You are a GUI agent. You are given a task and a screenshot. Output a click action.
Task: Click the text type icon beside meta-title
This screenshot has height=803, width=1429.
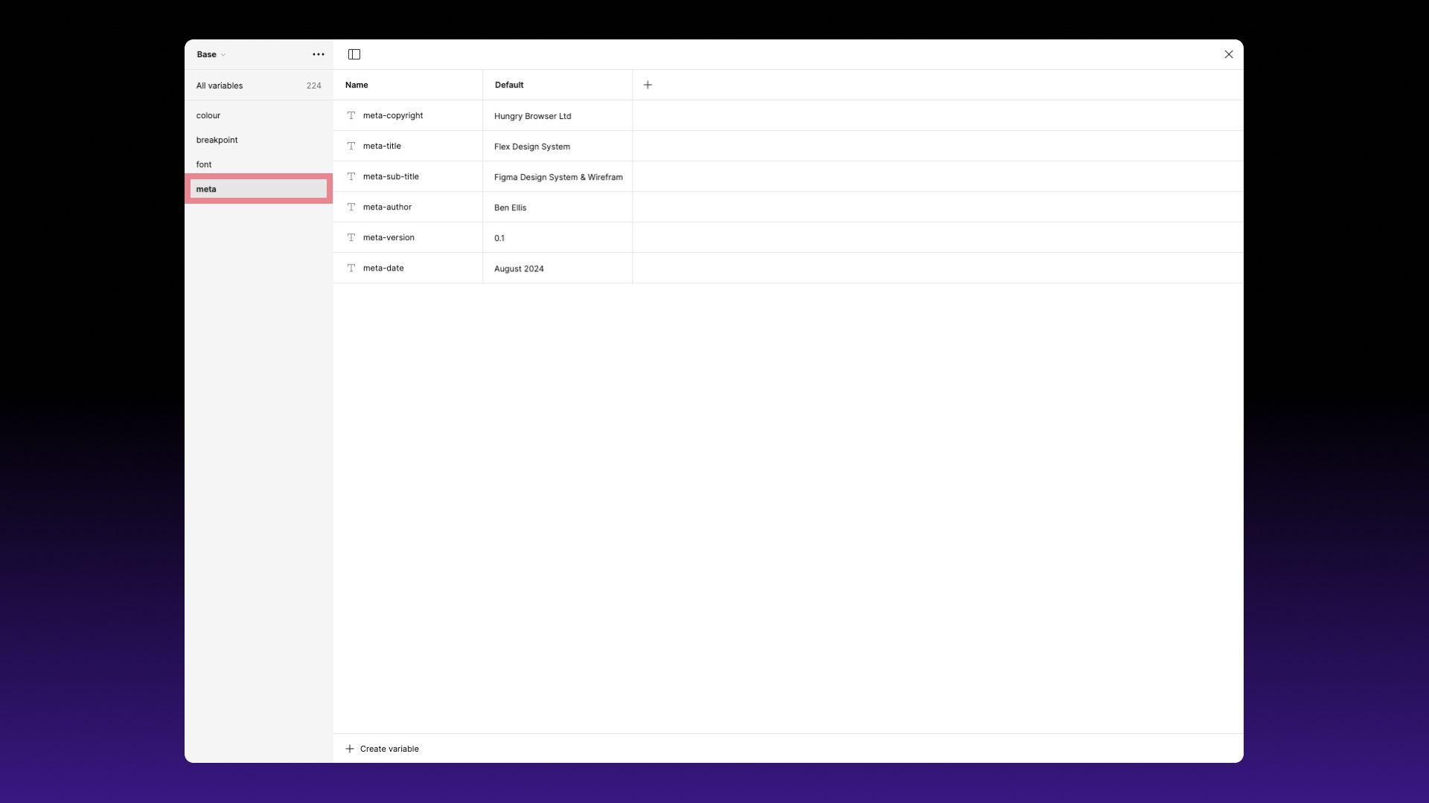[x=351, y=146]
